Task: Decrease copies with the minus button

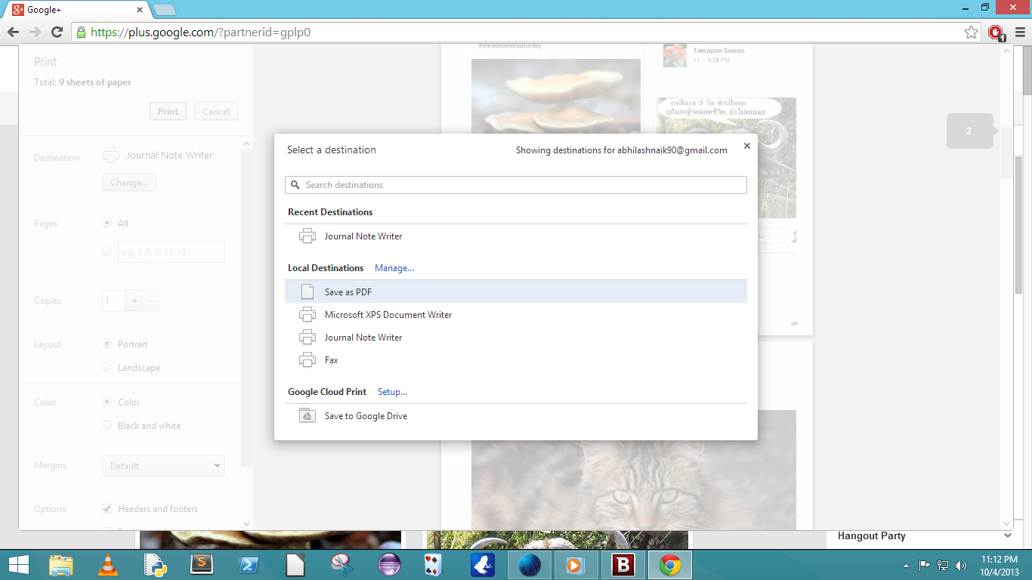Action: pyautogui.click(x=151, y=301)
